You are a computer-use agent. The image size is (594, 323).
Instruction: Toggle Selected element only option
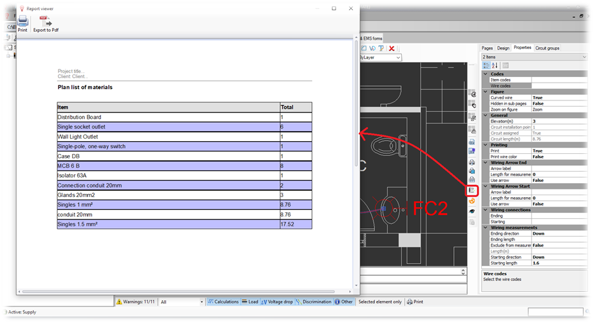point(380,302)
